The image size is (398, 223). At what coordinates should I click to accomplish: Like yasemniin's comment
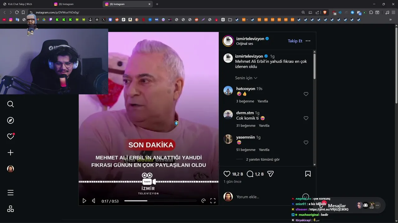(x=306, y=142)
